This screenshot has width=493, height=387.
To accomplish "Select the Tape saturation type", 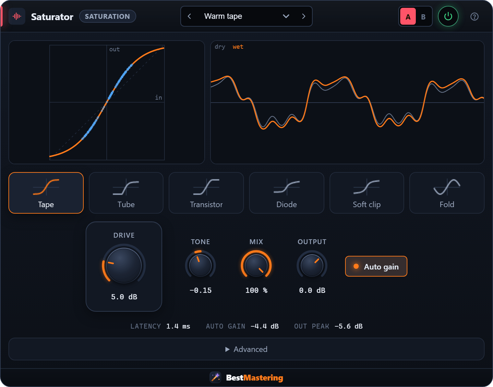I will pos(46,193).
